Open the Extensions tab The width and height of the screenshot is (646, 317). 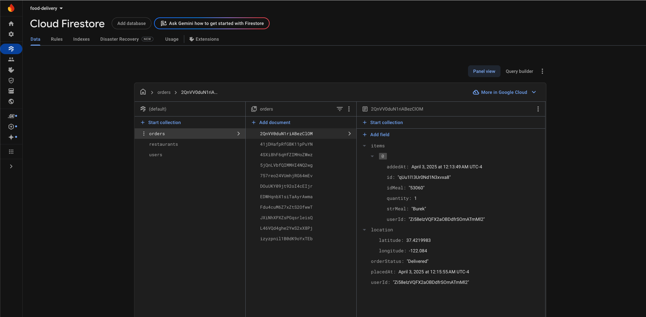(204, 39)
